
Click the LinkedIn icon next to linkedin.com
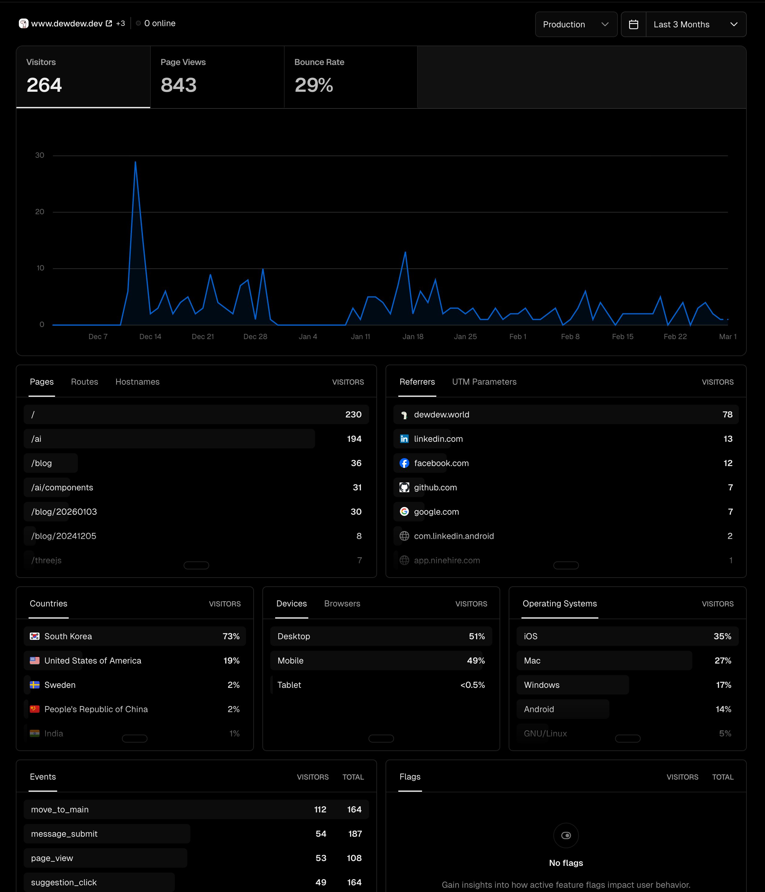[404, 439]
